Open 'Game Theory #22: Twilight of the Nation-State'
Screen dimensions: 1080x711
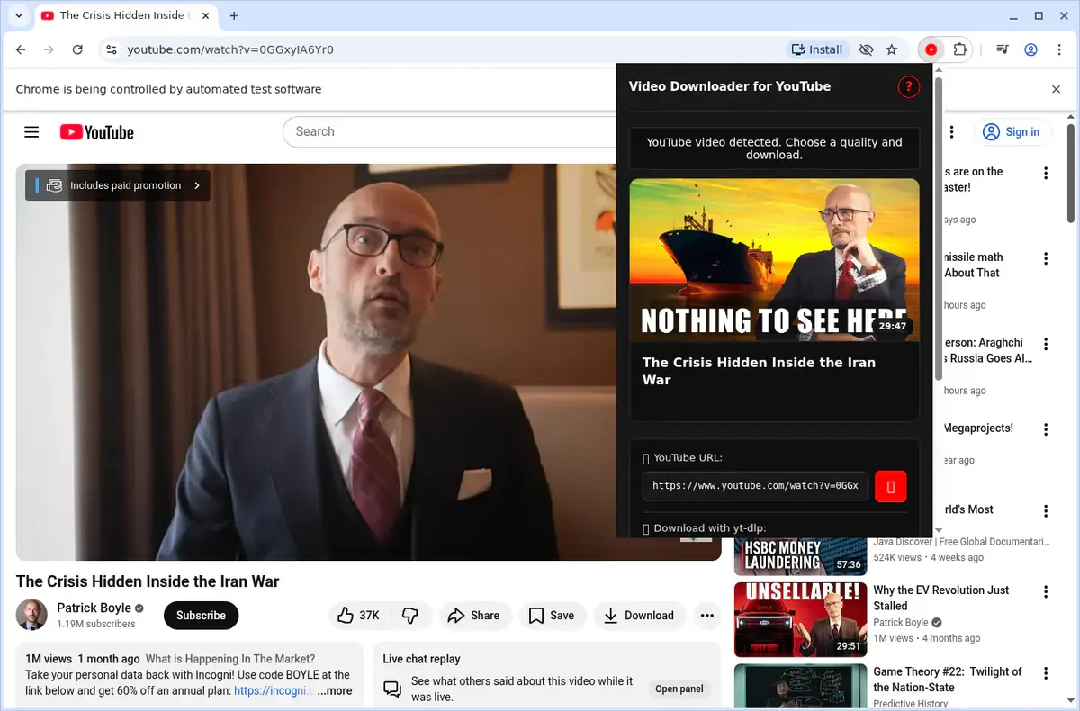pyautogui.click(x=948, y=679)
